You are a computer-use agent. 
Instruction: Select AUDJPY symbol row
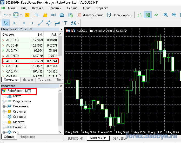tap(30, 51)
